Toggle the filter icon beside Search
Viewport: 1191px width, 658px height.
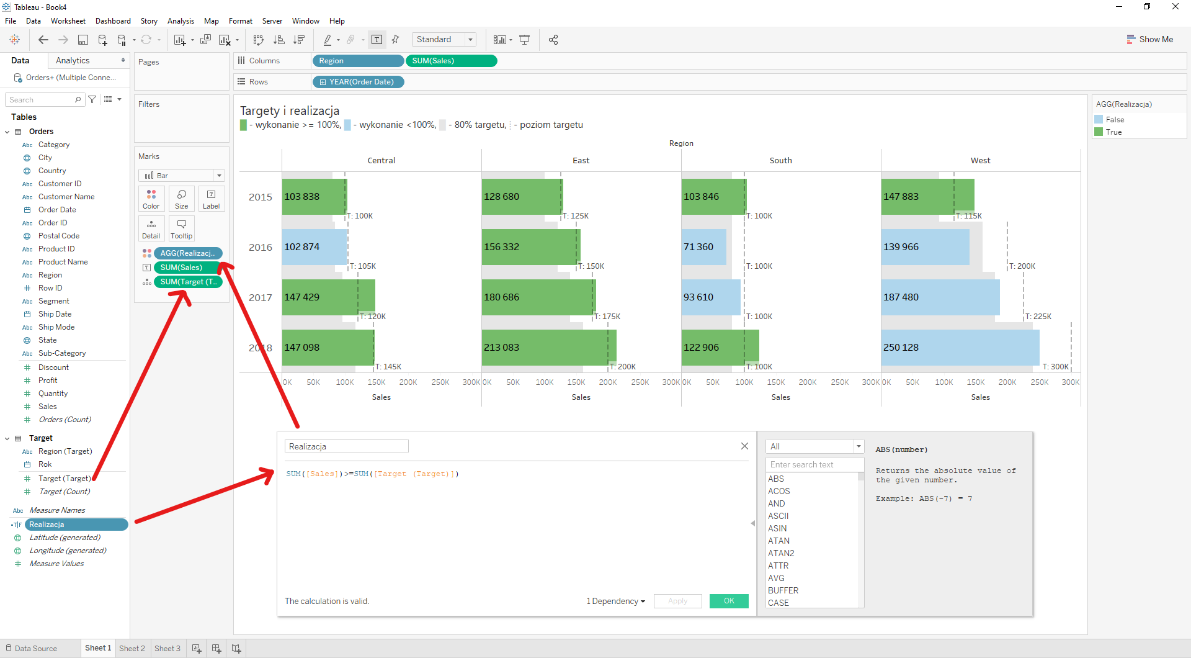92,99
